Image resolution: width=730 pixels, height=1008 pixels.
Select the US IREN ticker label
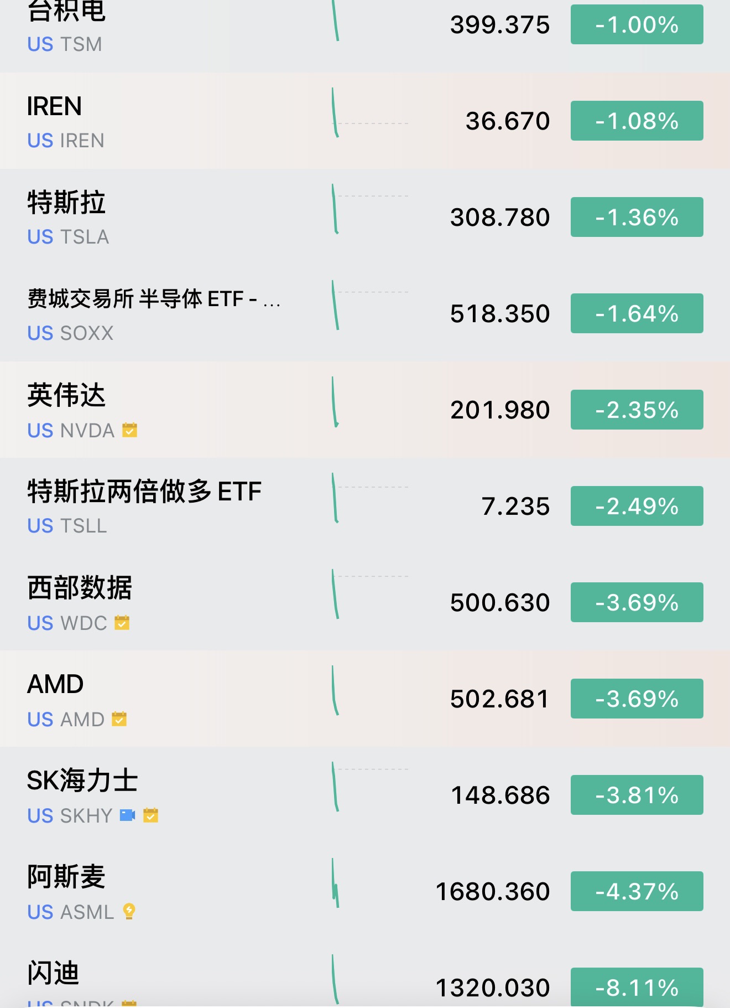coord(66,141)
